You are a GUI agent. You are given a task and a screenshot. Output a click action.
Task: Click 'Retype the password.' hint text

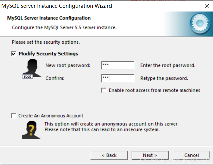pyautogui.click(x=164, y=78)
